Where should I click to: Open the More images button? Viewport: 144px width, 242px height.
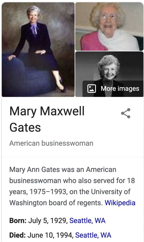(x=113, y=89)
